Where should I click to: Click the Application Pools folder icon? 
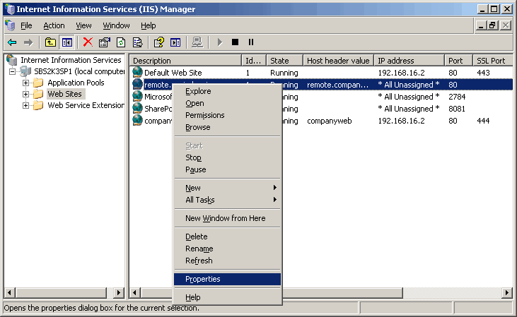coord(38,83)
